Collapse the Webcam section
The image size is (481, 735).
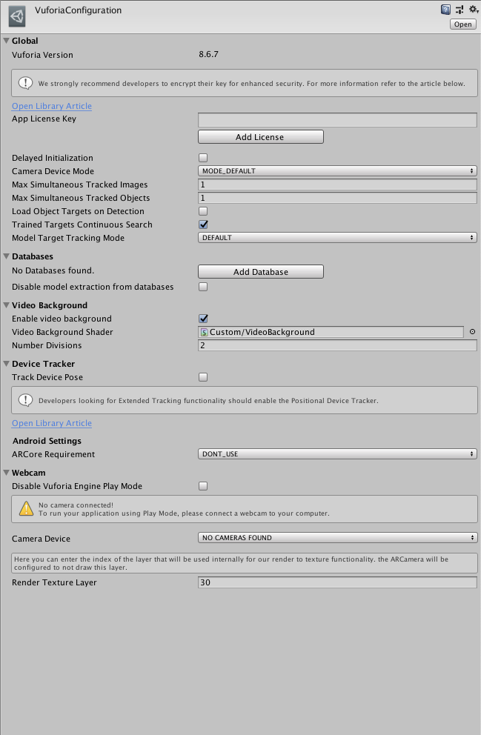[x=7, y=473]
